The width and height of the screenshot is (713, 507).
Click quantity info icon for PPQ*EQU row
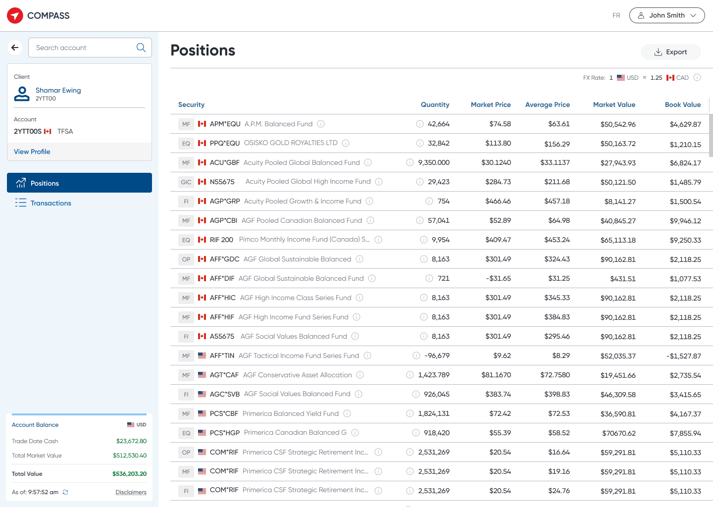pyautogui.click(x=420, y=143)
